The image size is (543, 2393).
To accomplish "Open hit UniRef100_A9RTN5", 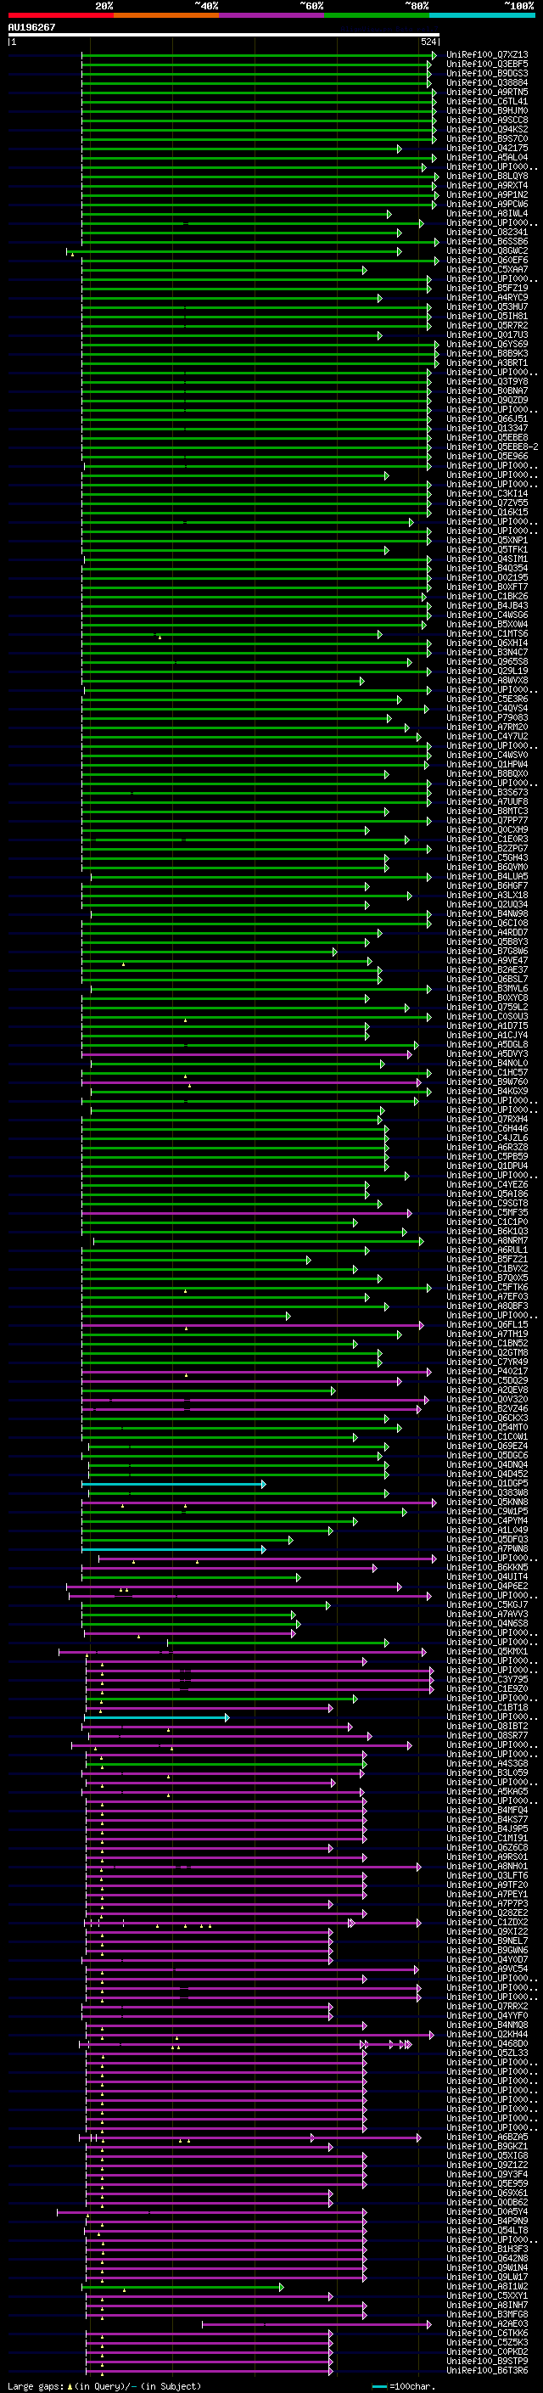I will click(487, 92).
